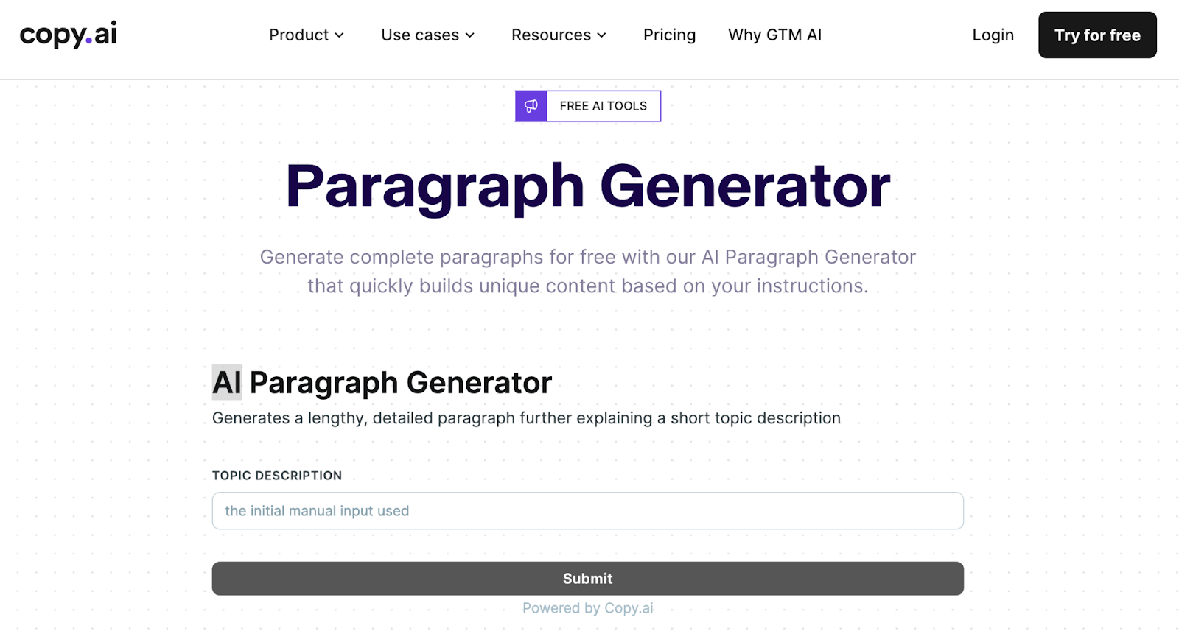
Task: Expand the Product menu chevron
Action: pos(339,35)
